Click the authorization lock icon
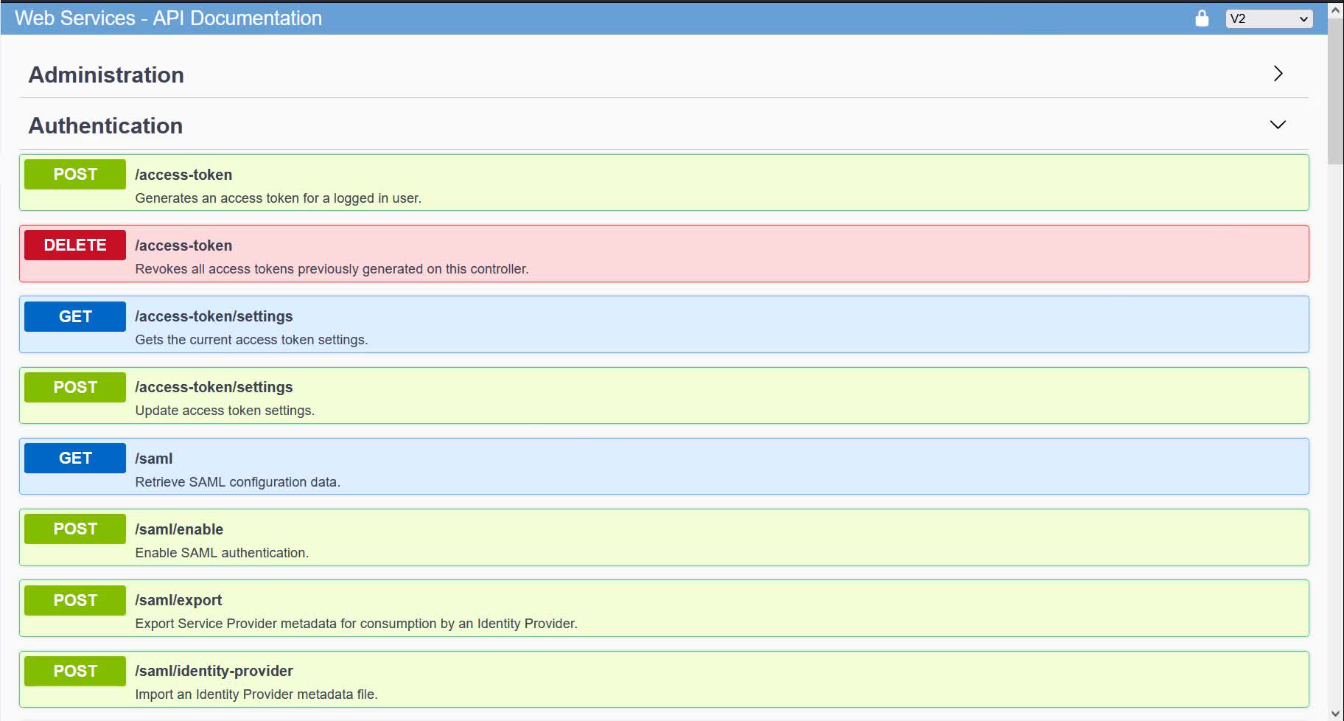Screen dimensions: 1344x721 pyautogui.click(x=1202, y=18)
